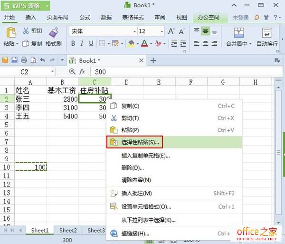Apply the red font color A
The height and width of the screenshot is (244, 285).
coord(144,43)
